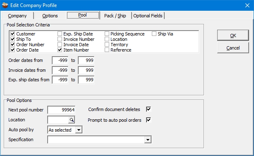Click the 'Confirm document deletes' label

[114, 109]
